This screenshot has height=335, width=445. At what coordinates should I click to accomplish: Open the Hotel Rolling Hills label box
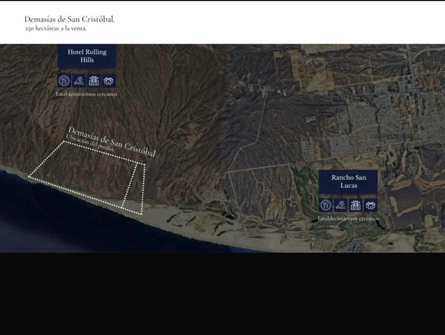tap(87, 56)
